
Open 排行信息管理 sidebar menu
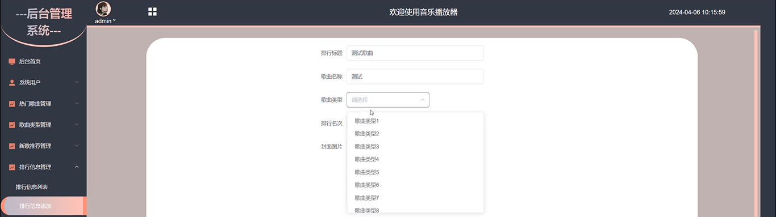[x=43, y=167]
